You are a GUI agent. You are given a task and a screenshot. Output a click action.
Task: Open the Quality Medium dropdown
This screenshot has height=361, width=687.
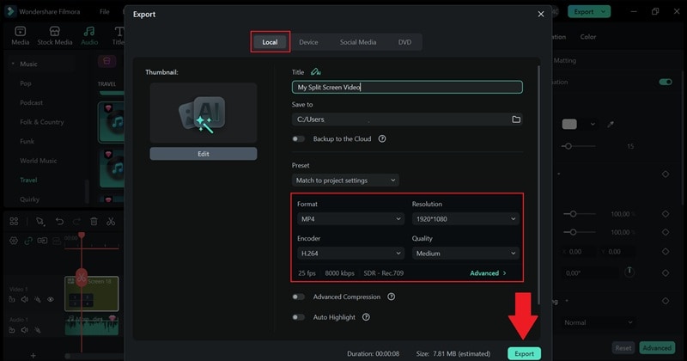click(x=465, y=253)
